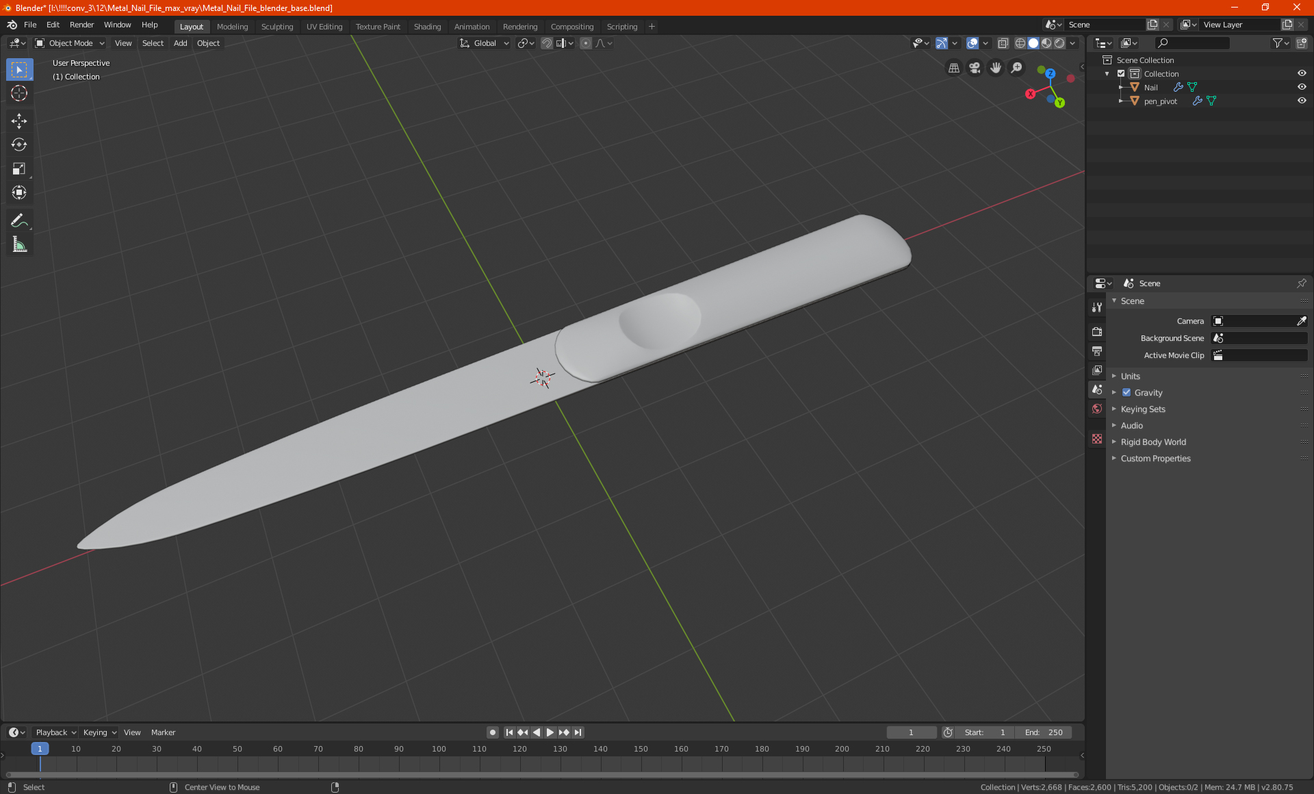Select the Cursor tool icon
The image size is (1314, 794).
click(x=18, y=93)
